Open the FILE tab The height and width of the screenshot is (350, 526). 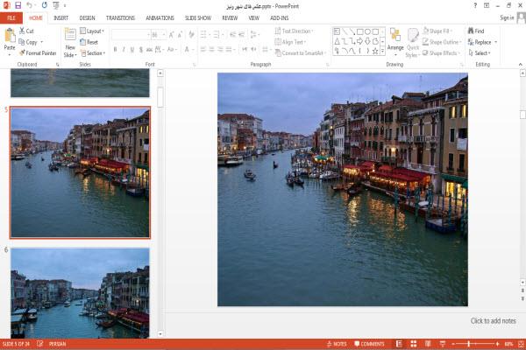(11, 18)
